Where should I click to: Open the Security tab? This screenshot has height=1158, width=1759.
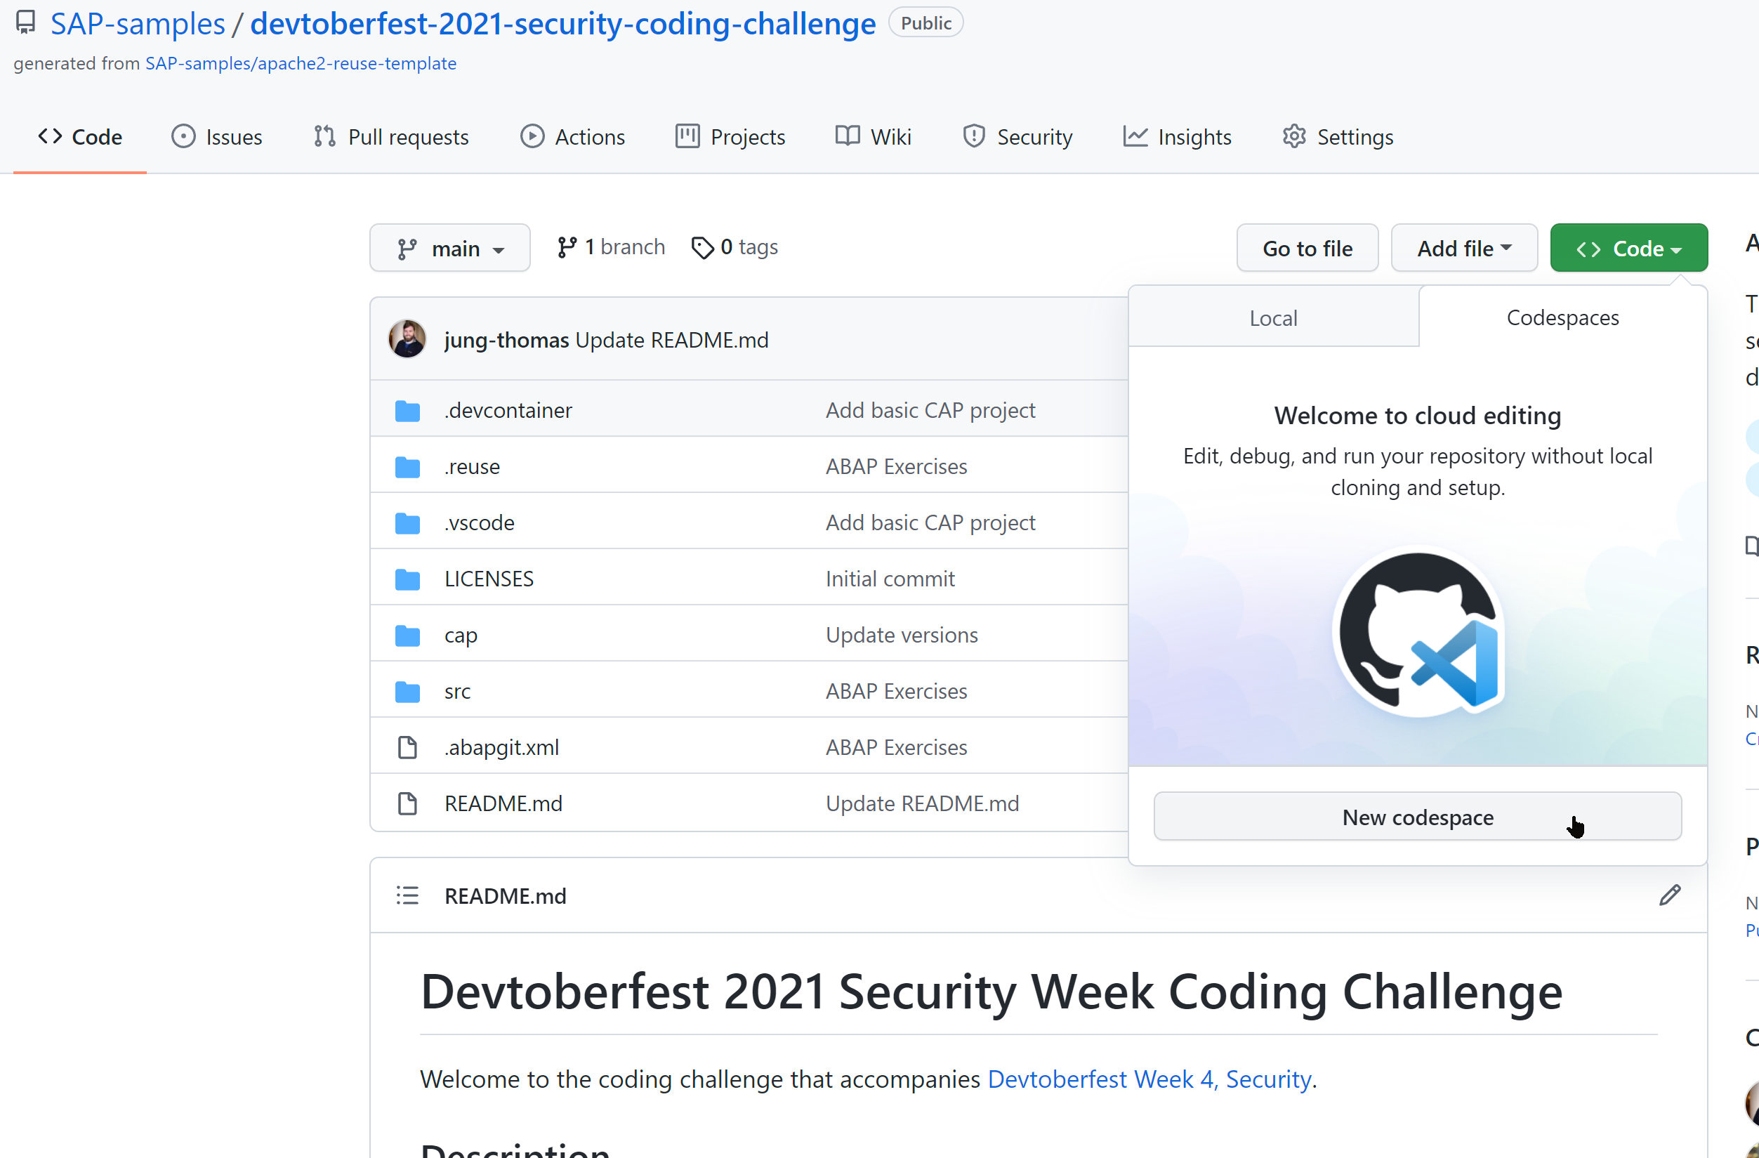point(1017,137)
